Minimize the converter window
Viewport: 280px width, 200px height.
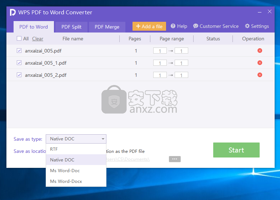260,12
